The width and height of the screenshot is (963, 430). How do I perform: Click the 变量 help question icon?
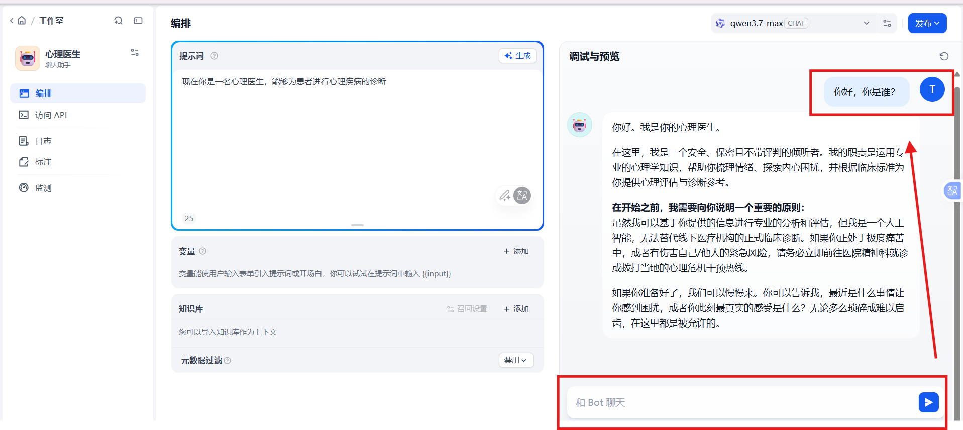pos(202,251)
